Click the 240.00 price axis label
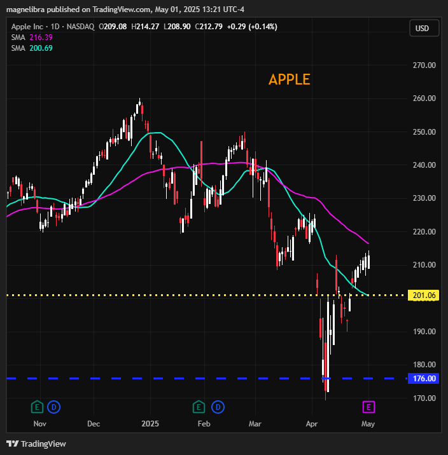This screenshot has width=448, height=455. (x=424, y=165)
